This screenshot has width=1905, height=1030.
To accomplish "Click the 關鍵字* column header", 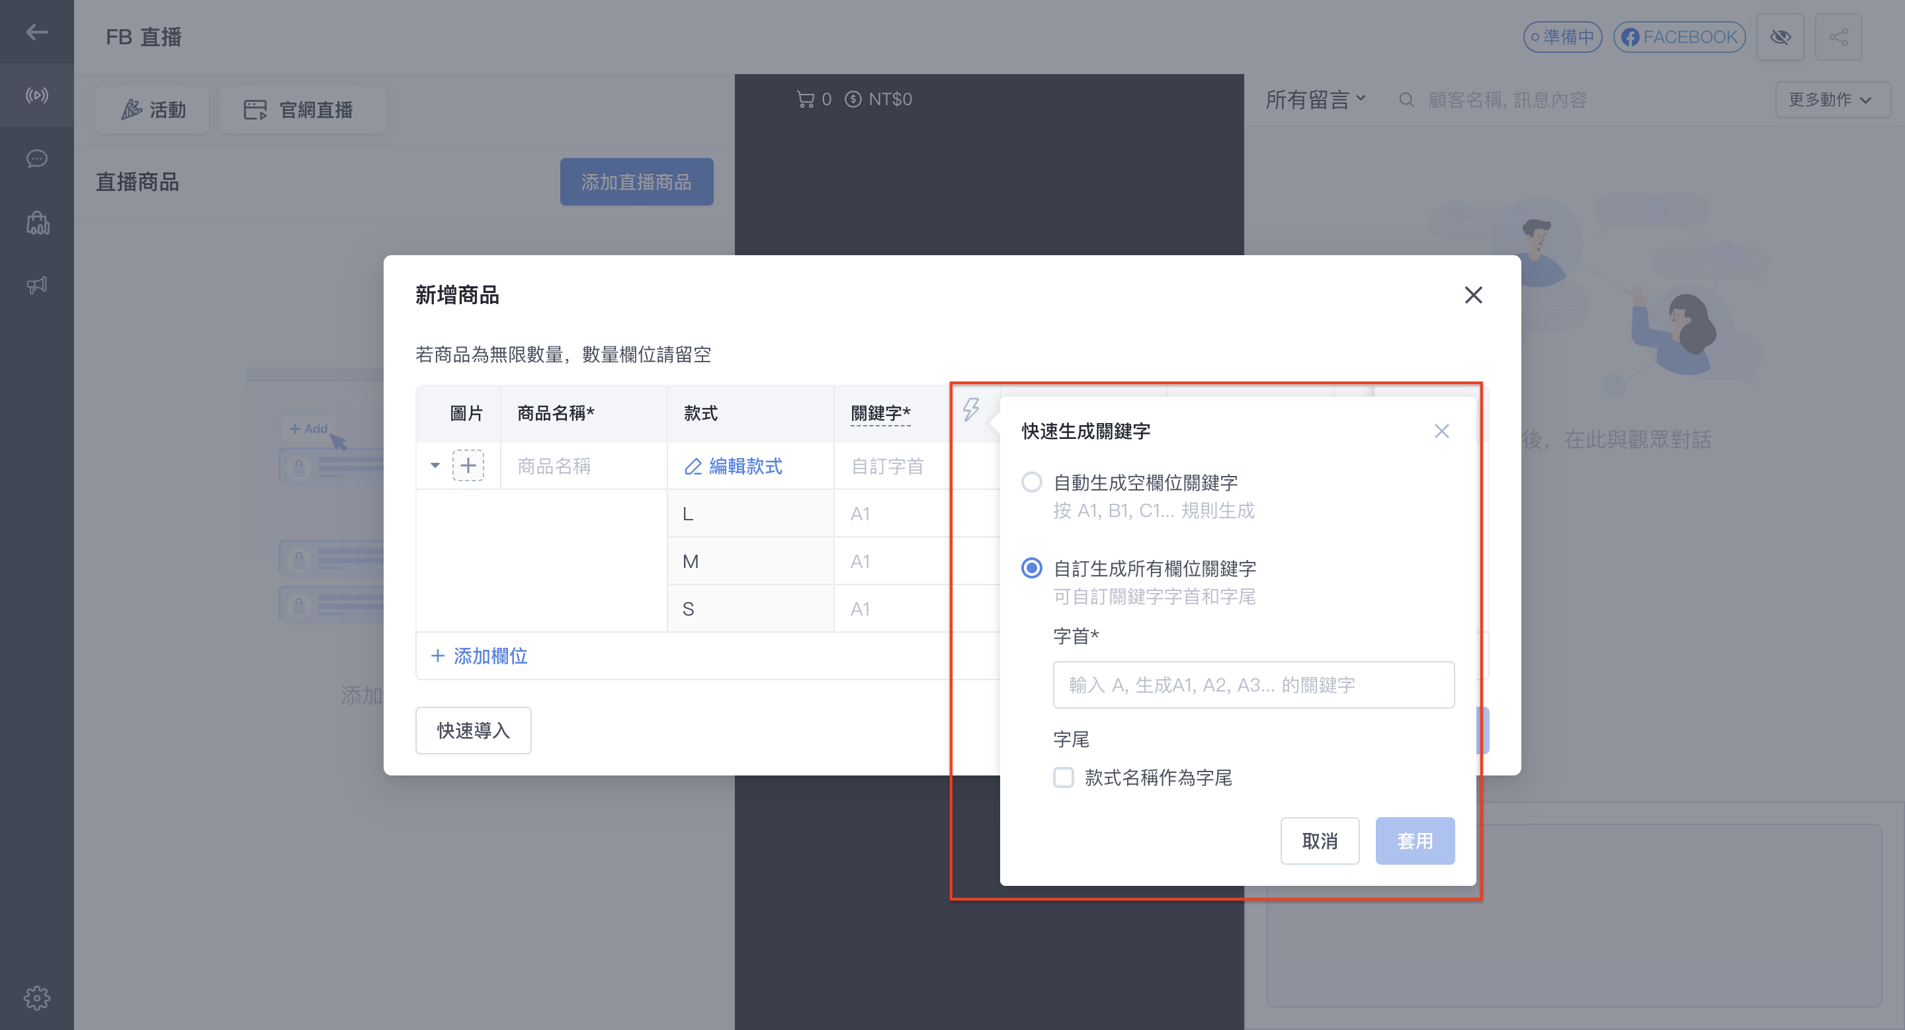I will pyautogui.click(x=880, y=413).
